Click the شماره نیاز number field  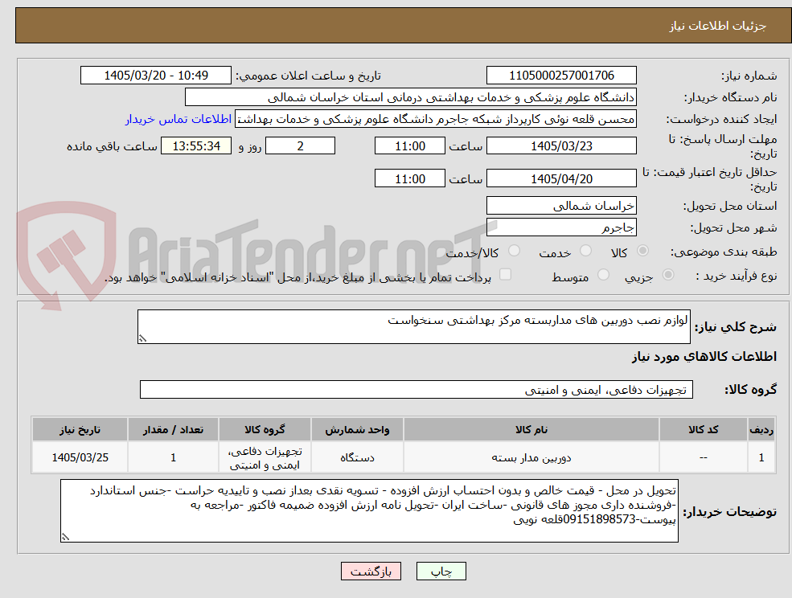561,76
